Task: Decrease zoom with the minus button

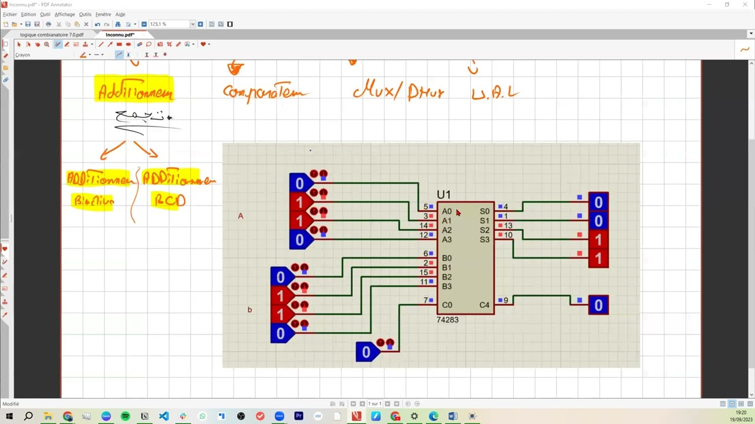Action: [144, 24]
